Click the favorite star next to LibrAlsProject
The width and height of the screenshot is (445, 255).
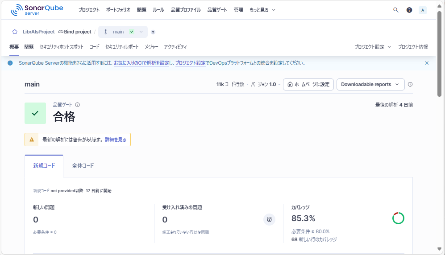click(15, 32)
